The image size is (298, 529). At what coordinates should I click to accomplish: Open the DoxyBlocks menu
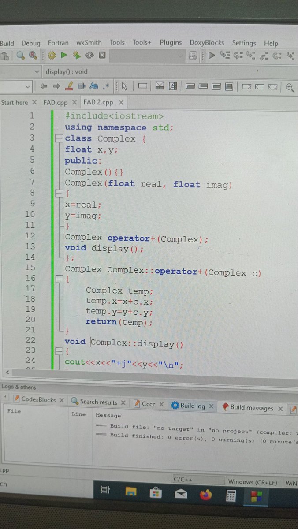(x=207, y=43)
